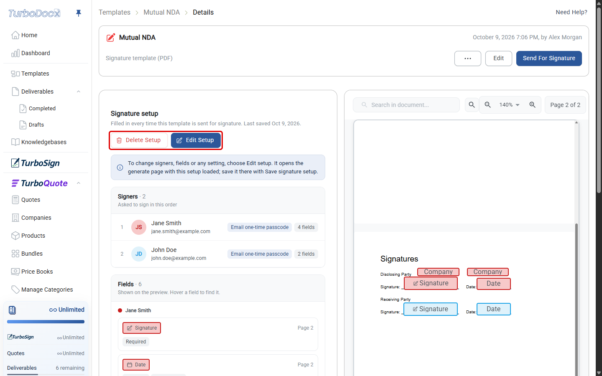The width and height of the screenshot is (602, 376).
Task: Click the Edit button in the header
Action: tap(498, 58)
